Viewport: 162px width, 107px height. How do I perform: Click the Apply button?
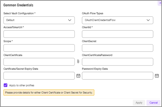point(139,103)
